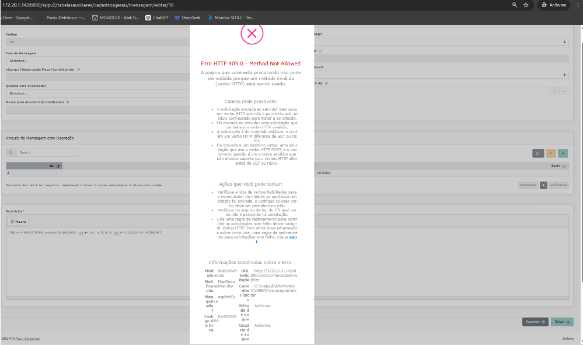The width and height of the screenshot is (583, 345).
Task: Click search magnifier icon beside Search box
Action: pos(11,152)
